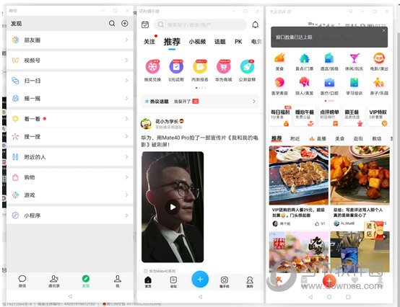
Task: Open 酒店/民宿 hotel category
Action: click(329, 61)
